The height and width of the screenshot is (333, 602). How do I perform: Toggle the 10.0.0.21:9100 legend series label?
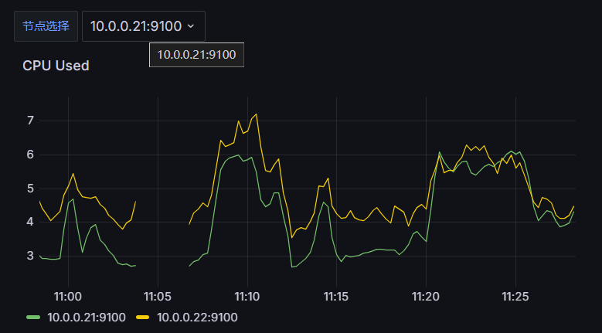[x=85, y=317]
